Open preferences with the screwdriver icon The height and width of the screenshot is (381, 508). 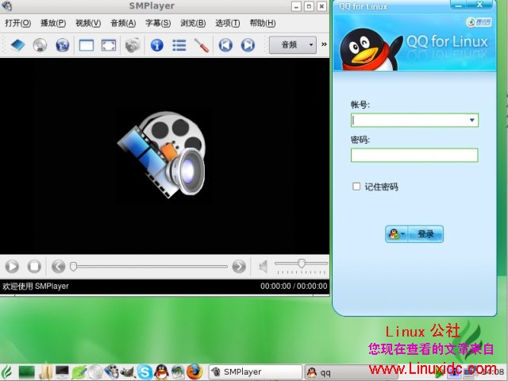coord(202,45)
